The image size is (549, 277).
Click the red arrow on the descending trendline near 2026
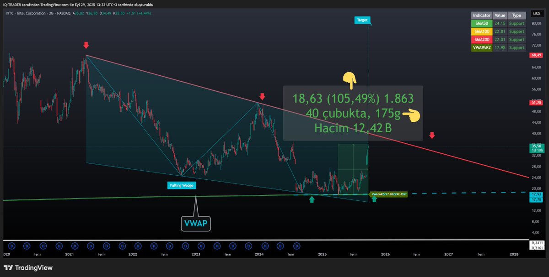tap(431, 135)
